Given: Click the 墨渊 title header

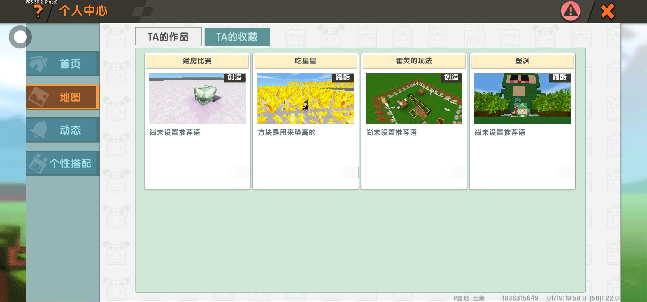Looking at the screenshot, I should click(522, 61).
